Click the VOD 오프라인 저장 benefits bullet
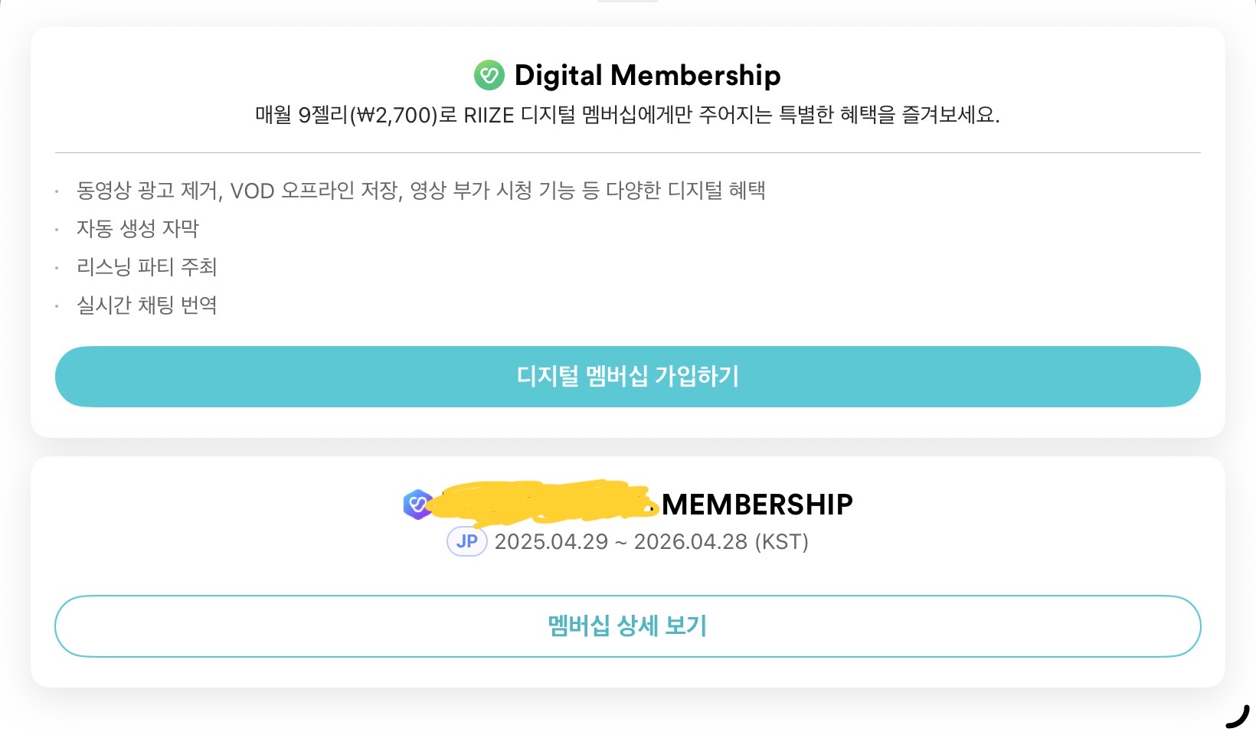The height and width of the screenshot is (735, 1256). click(x=421, y=190)
